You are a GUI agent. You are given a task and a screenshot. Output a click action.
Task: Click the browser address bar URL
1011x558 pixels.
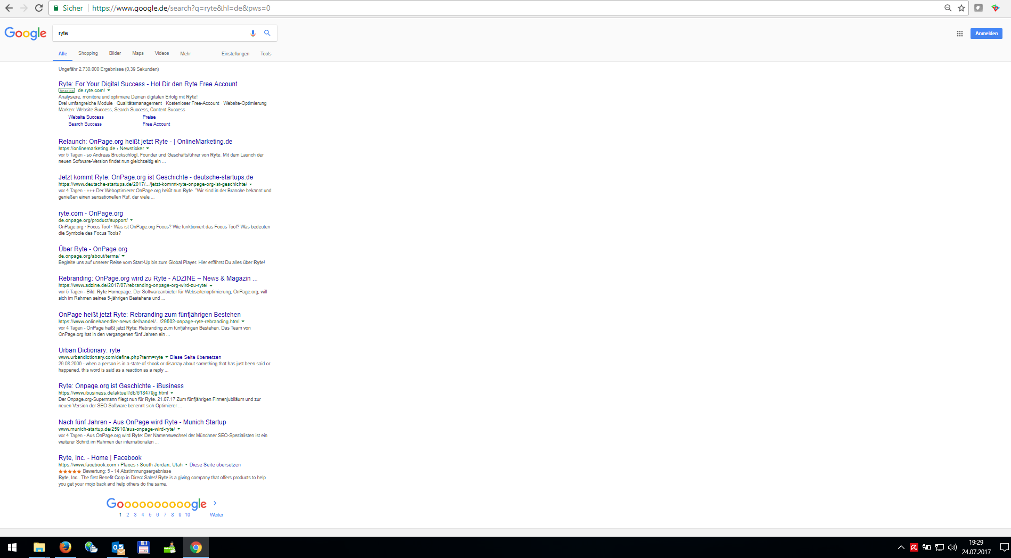coord(181,8)
